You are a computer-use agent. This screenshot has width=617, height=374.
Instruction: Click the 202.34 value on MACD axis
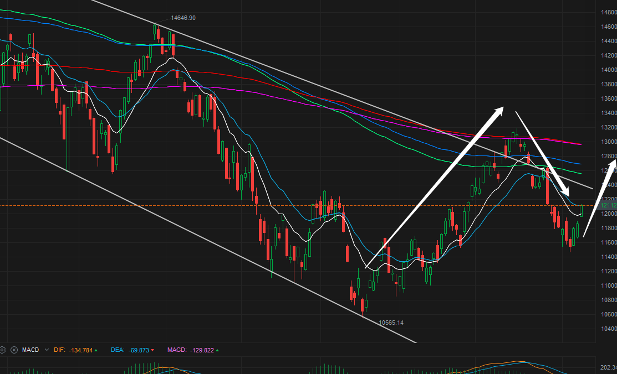coord(608,368)
